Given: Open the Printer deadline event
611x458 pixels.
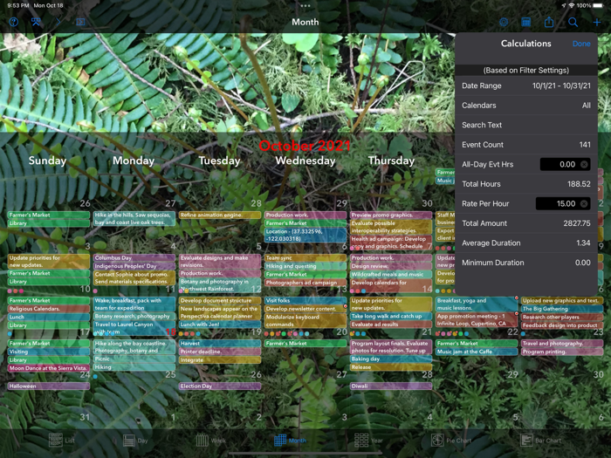Looking at the screenshot, I should pos(220,352).
